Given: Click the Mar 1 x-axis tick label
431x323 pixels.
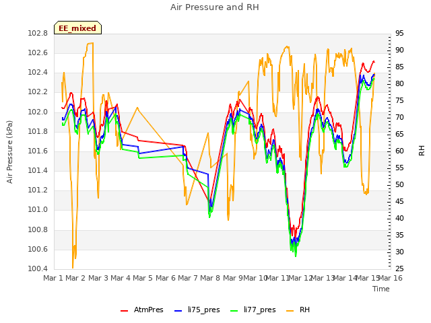Looking at the screenshot, I should [x=53, y=278].
